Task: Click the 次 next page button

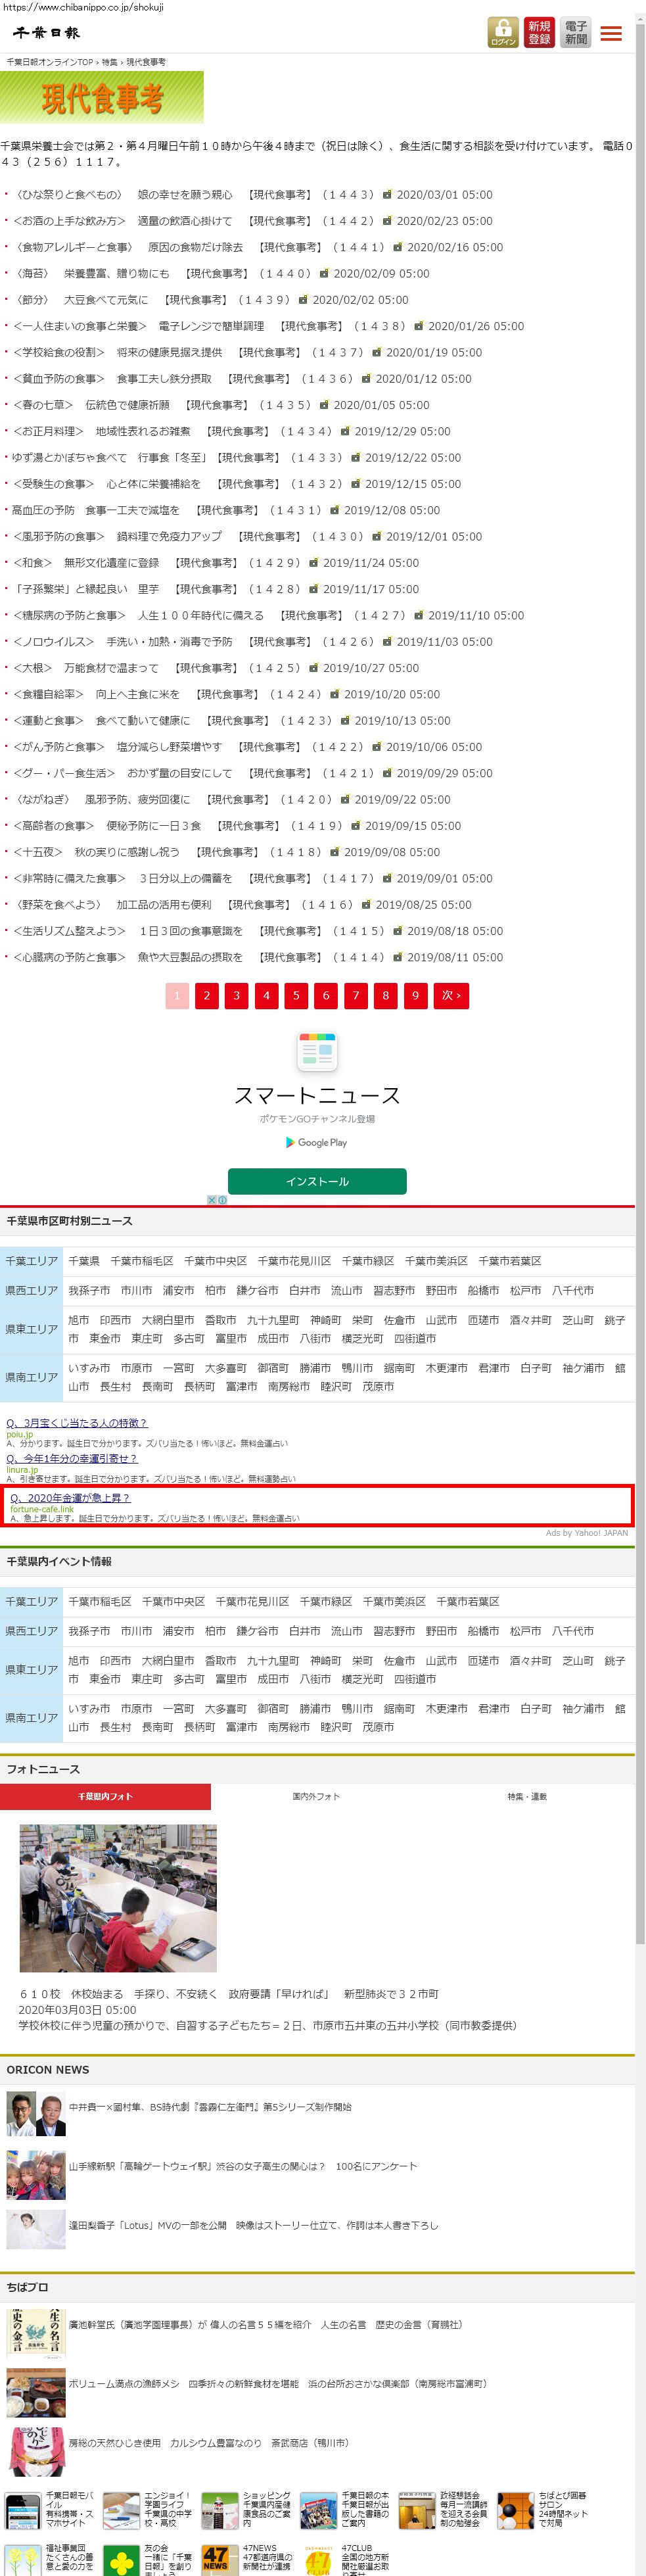Action: pos(451,995)
